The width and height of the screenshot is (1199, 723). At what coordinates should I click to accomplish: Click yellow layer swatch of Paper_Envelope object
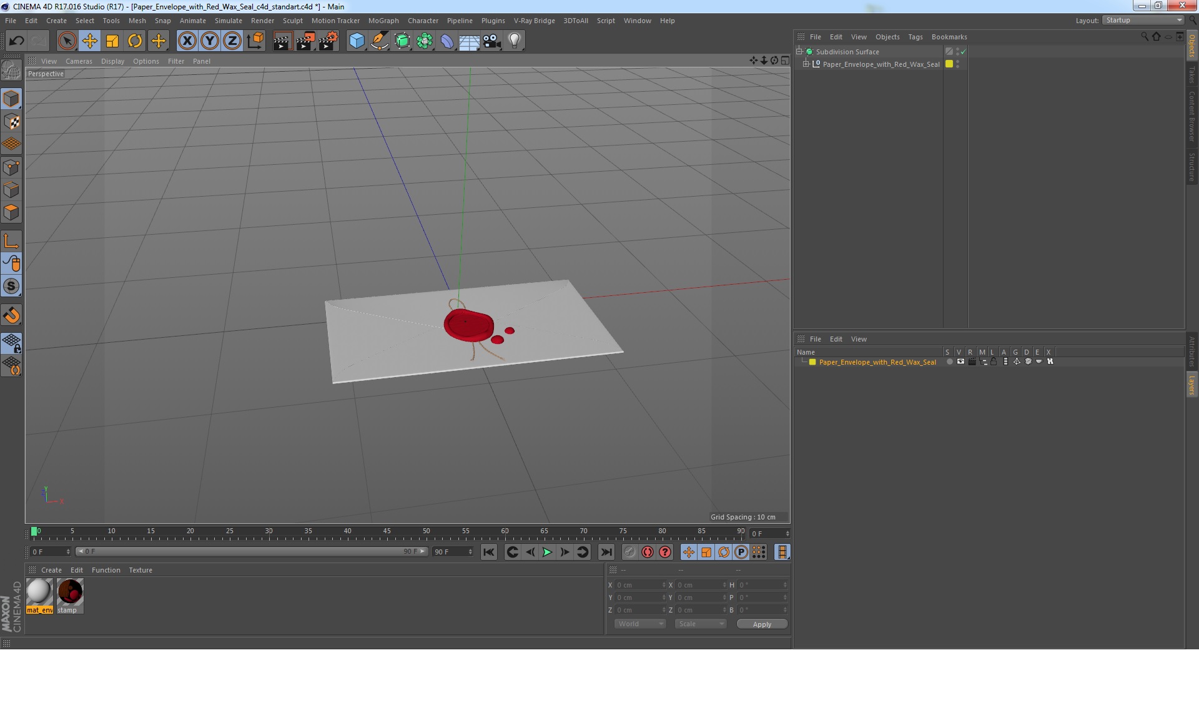coord(949,64)
